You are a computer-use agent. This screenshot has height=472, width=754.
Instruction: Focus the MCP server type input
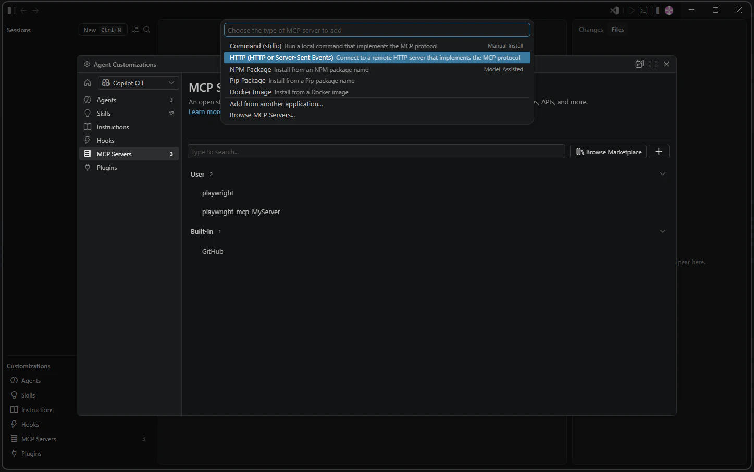tap(377, 30)
